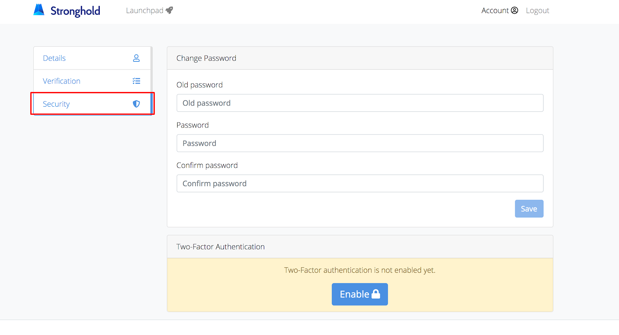Click the lock icon on Enable button
Screen dimensions: 619x335
[x=376, y=294]
